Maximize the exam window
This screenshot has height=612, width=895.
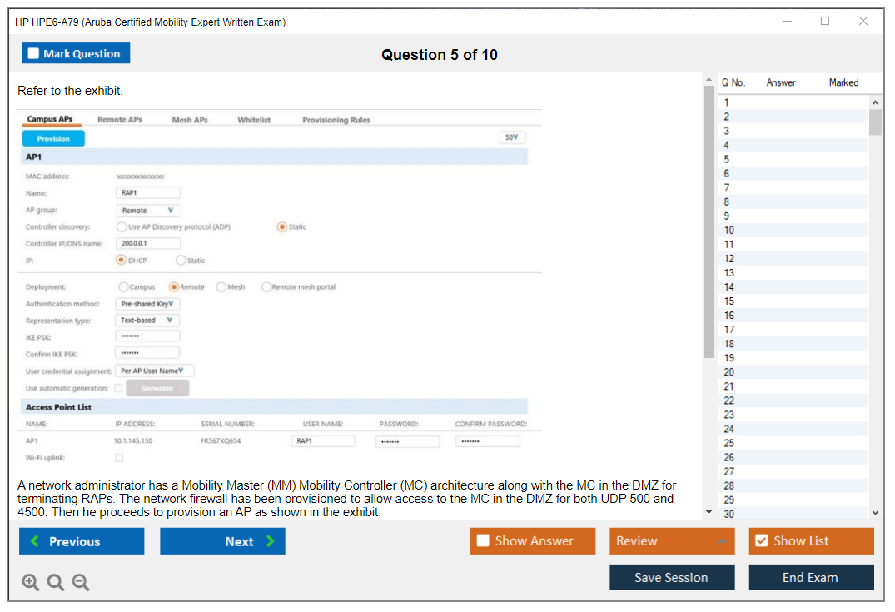click(x=825, y=22)
